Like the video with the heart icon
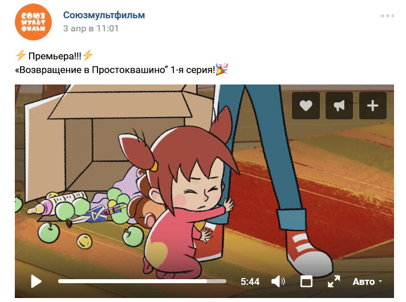This screenshot has height=302, width=406. [306, 106]
